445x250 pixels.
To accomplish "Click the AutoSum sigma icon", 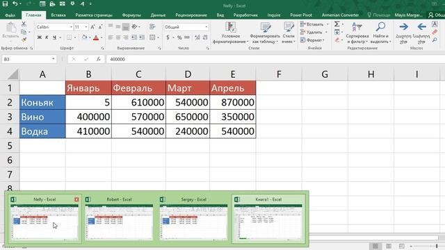I will tap(337, 24).
